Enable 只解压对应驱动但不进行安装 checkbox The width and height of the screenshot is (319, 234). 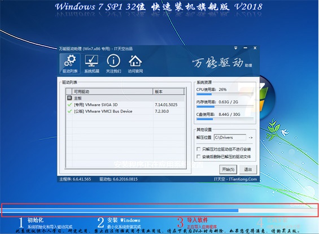coord(198,149)
